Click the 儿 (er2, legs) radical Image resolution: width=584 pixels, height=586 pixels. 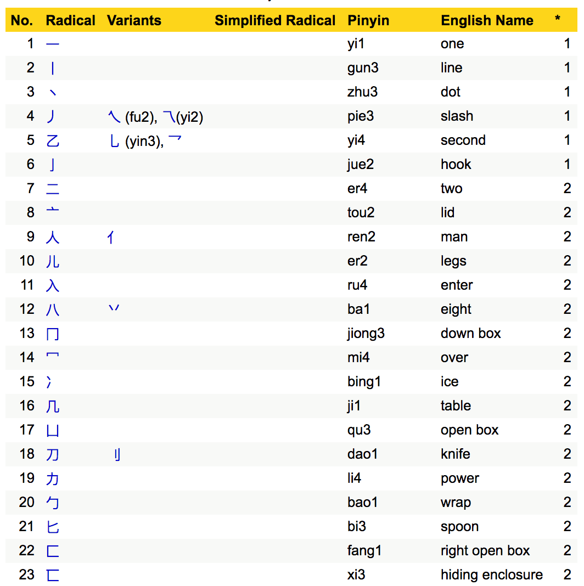tap(53, 261)
